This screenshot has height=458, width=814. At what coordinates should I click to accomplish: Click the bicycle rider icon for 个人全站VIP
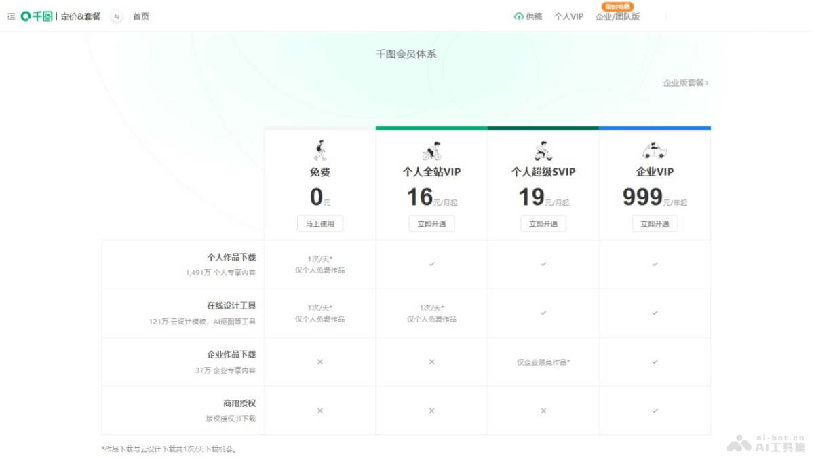click(431, 151)
